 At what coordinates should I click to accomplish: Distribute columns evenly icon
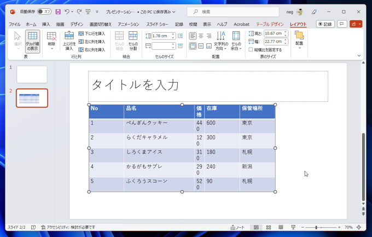tap(181, 46)
